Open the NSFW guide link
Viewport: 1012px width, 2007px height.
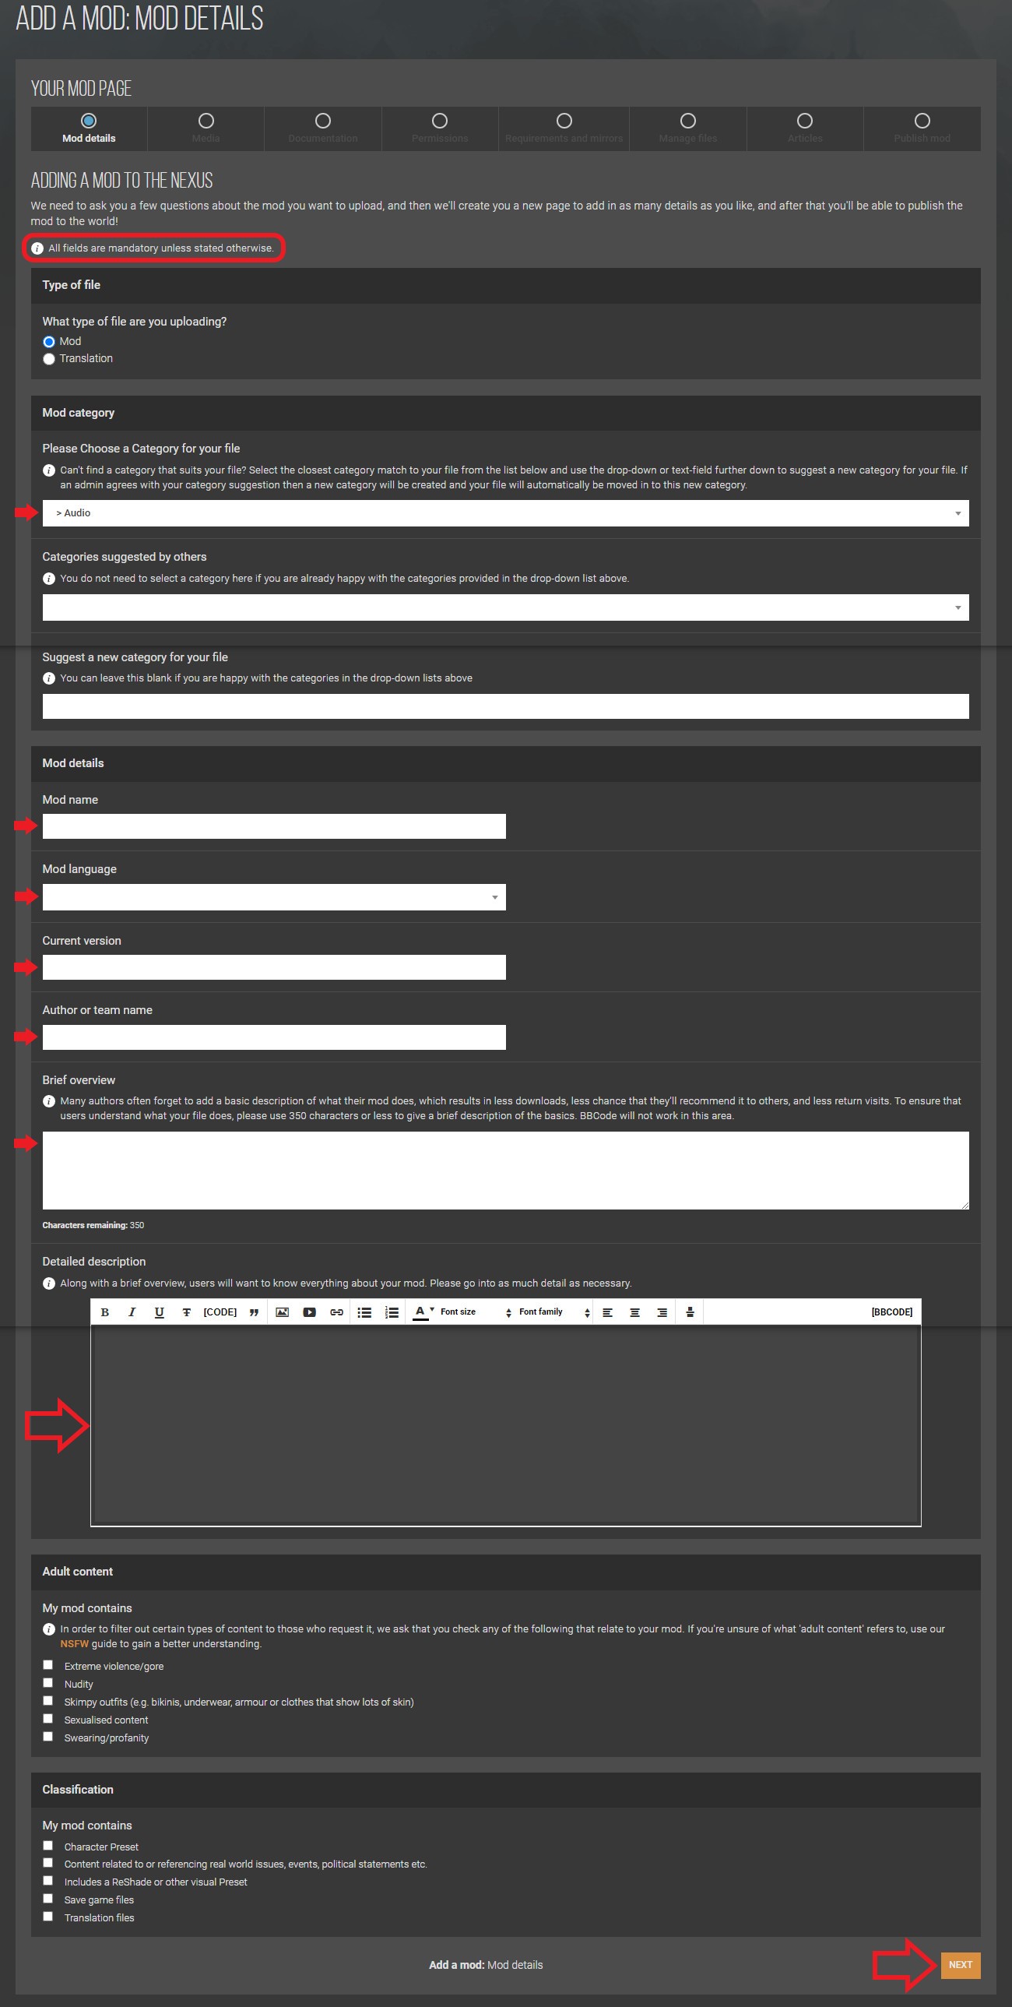point(75,1644)
